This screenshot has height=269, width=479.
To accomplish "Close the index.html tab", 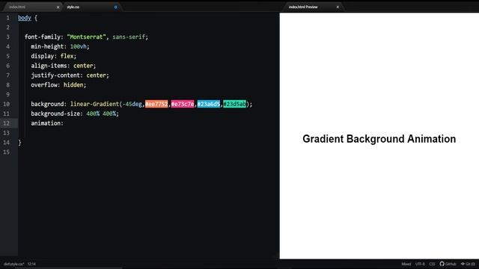I will coord(58,7).
